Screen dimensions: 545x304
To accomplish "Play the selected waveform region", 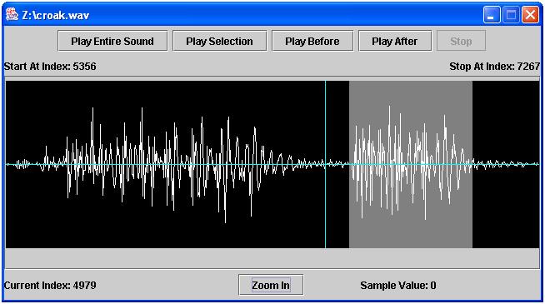I will pyautogui.click(x=220, y=41).
